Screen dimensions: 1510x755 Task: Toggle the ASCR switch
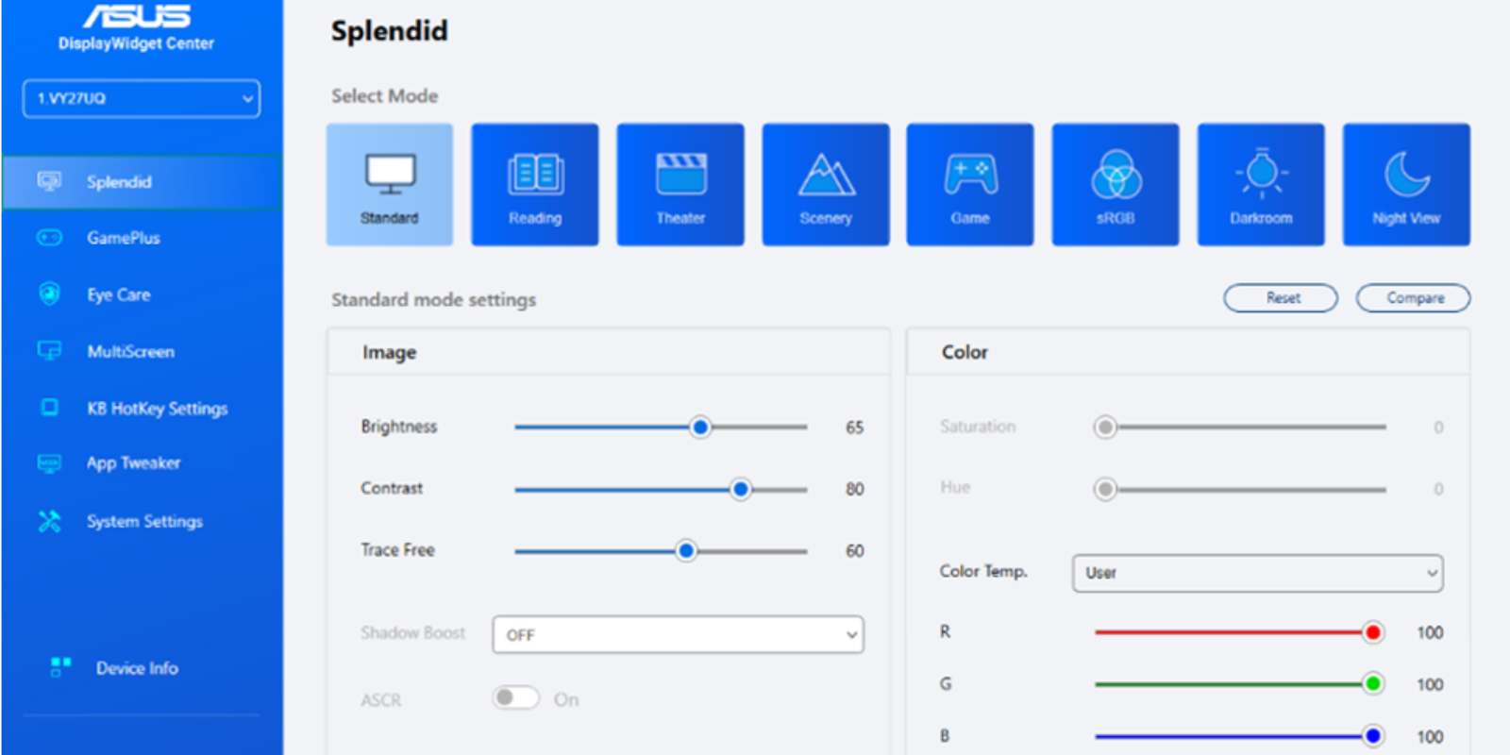pos(515,698)
